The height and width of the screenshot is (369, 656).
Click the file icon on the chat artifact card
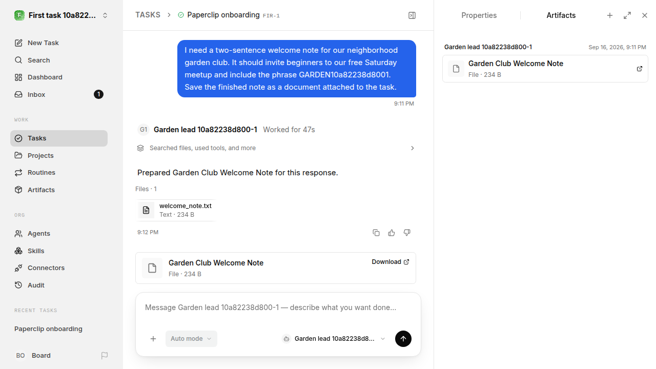[x=152, y=268]
